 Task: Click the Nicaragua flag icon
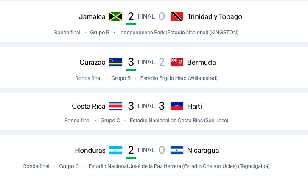(x=176, y=150)
